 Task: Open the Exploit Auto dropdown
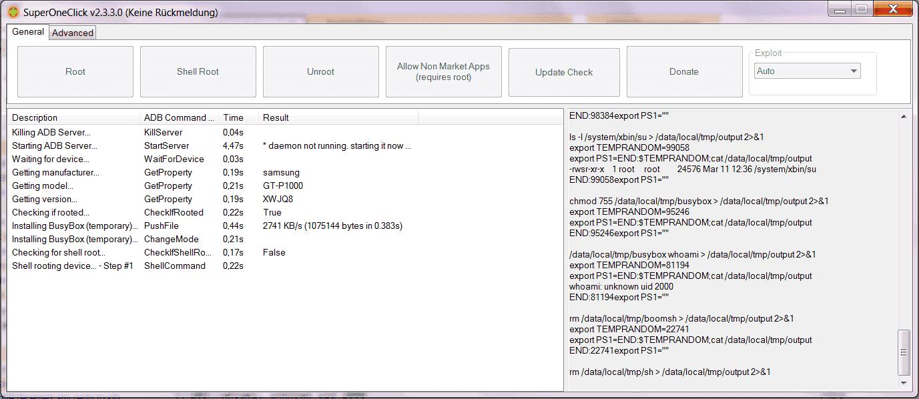point(808,71)
